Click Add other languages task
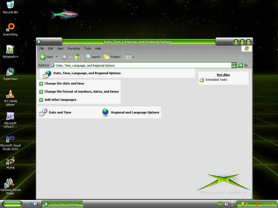278x208 pixels. tap(61, 100)
